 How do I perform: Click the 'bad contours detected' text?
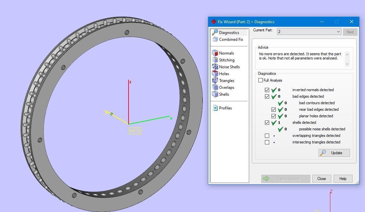pos(317,103)
